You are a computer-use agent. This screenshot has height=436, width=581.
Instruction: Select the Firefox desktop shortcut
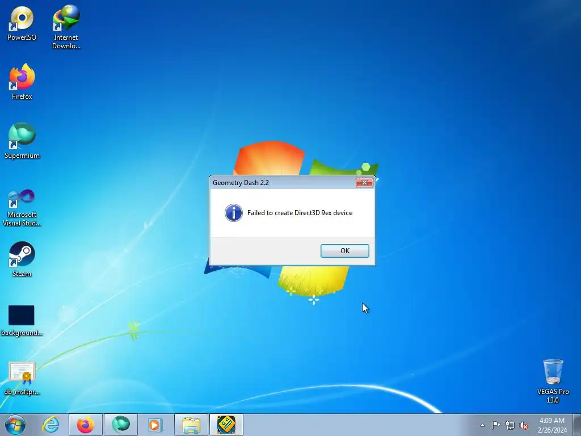click(22, 82)
